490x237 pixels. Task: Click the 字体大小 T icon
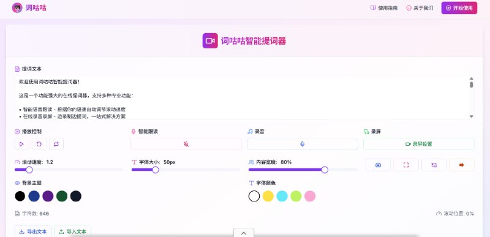click(134, 162)
